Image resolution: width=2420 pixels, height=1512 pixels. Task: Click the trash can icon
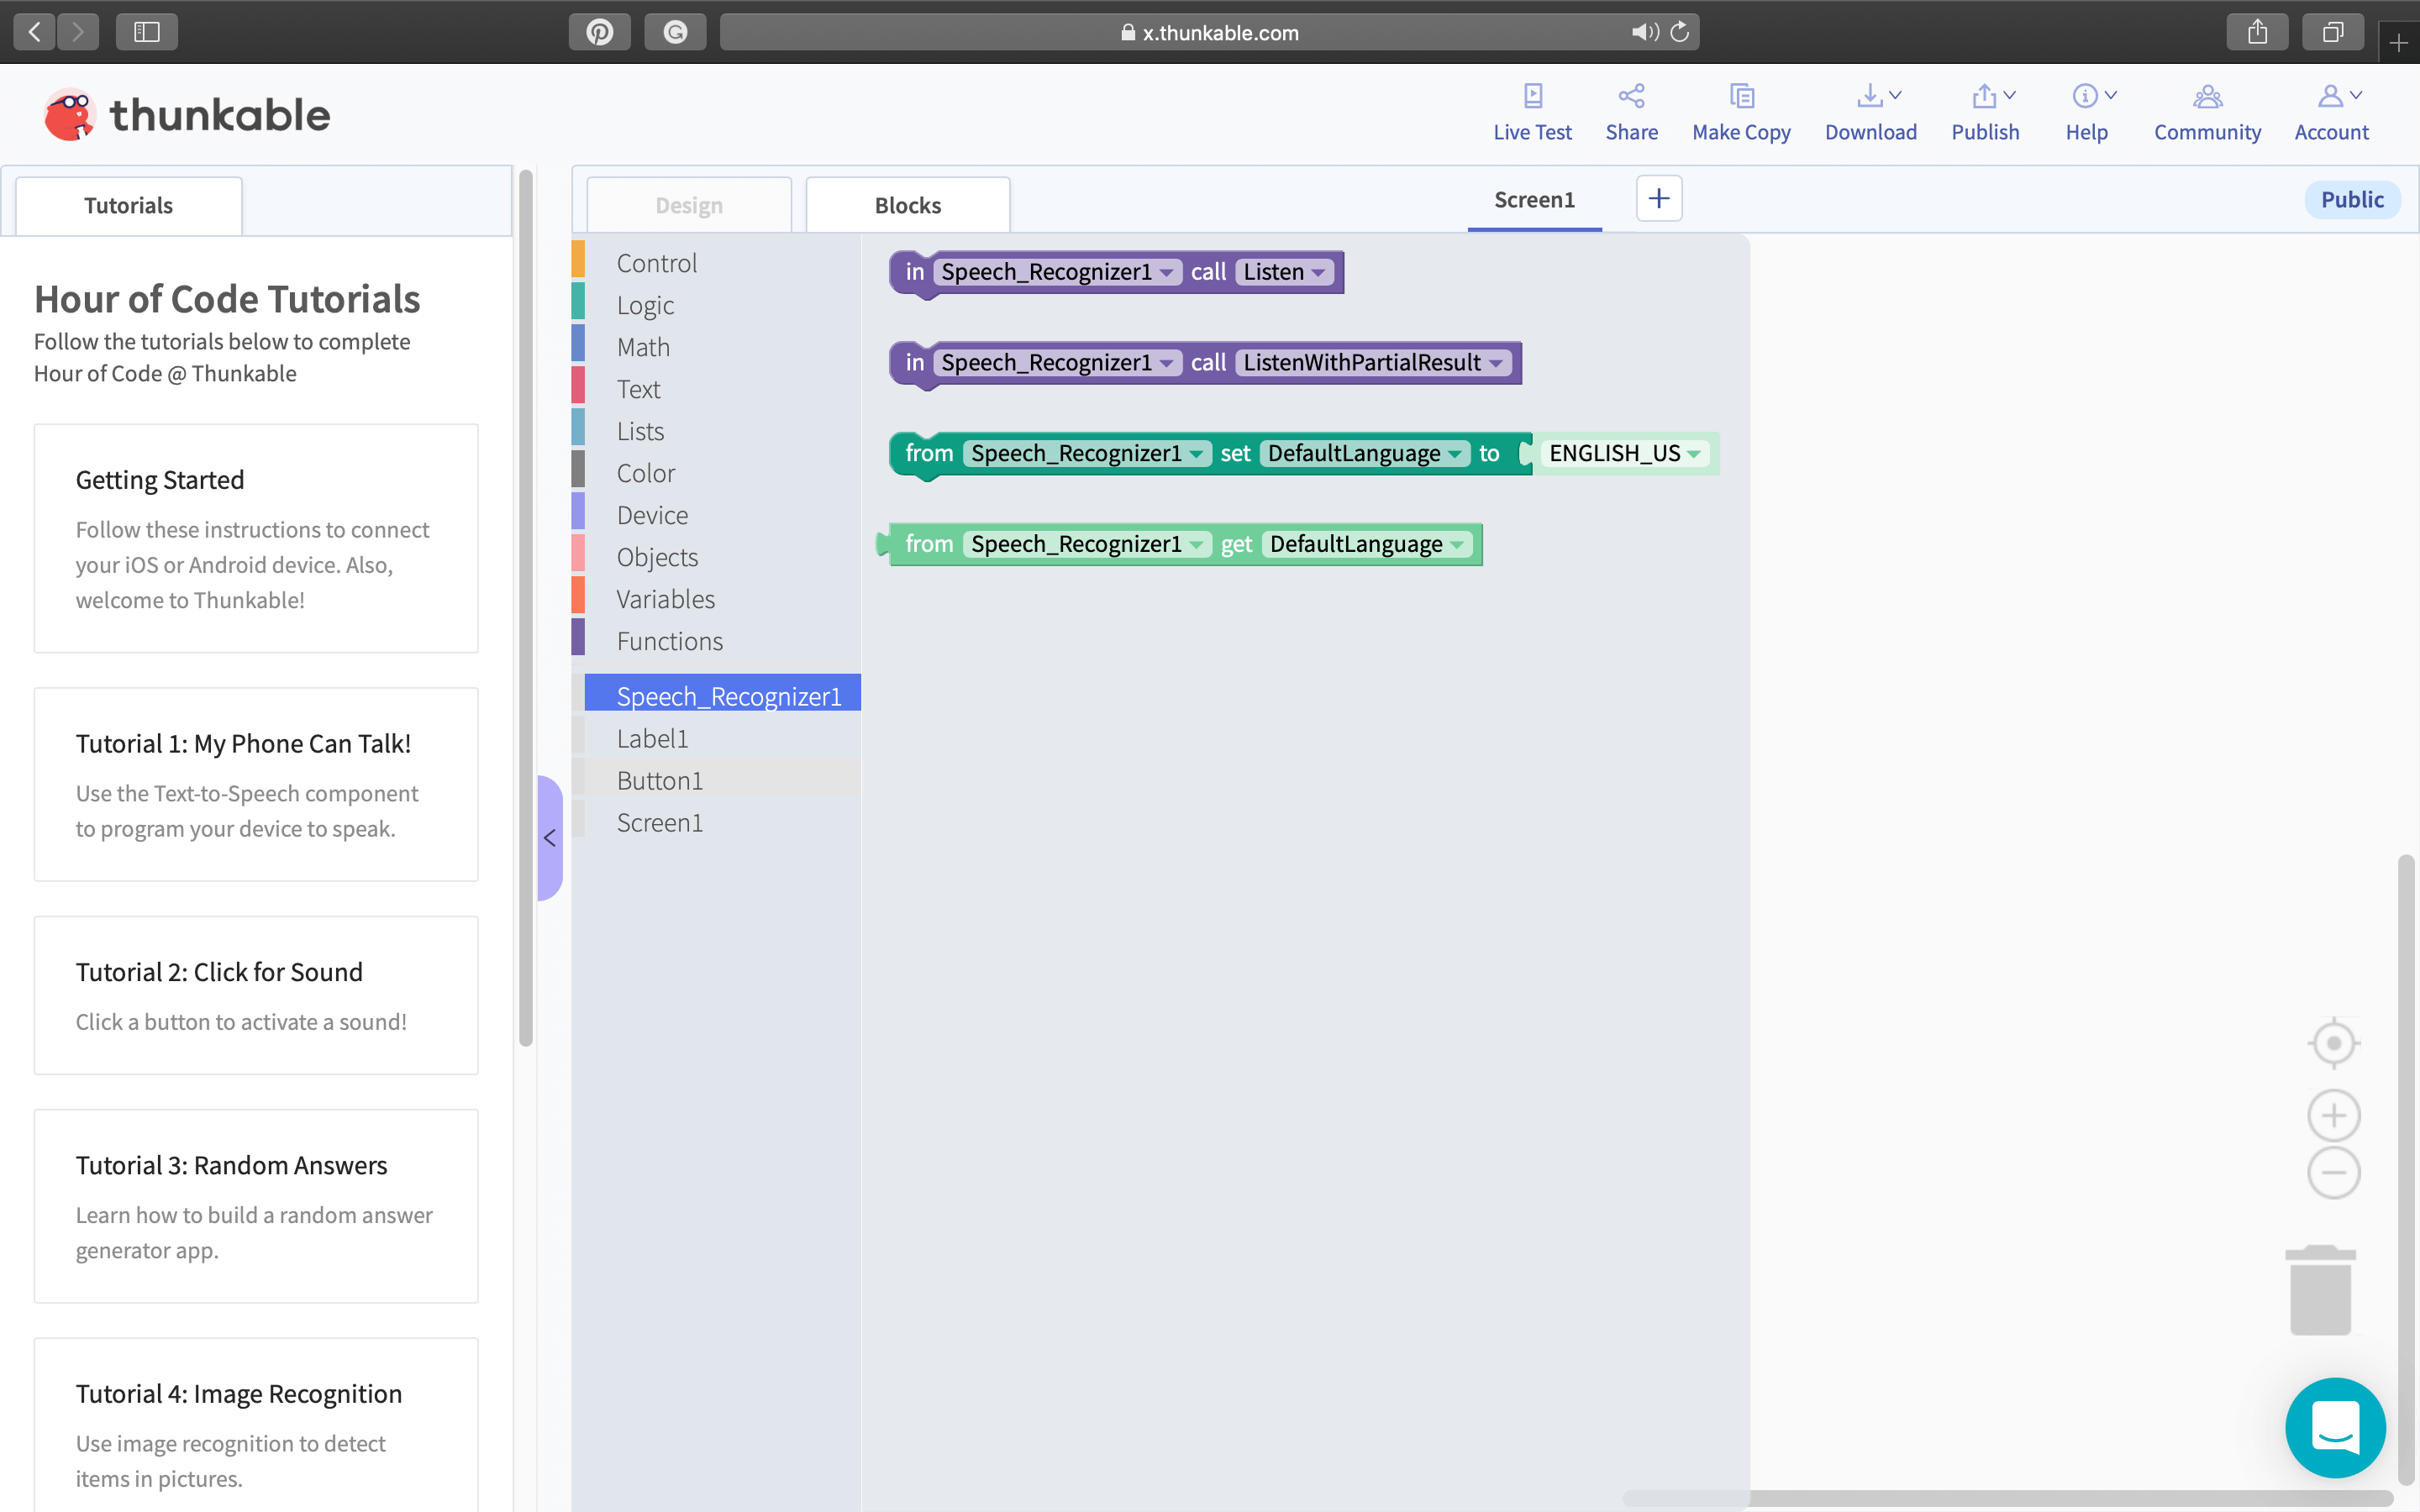2320,1290
